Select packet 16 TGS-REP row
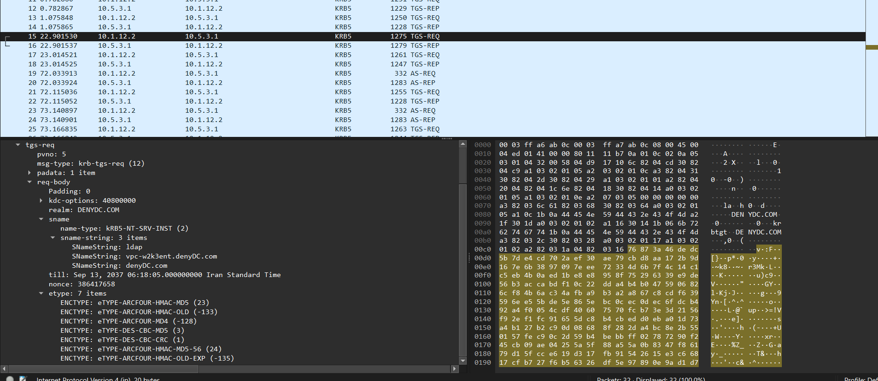The width and height of the screenshot is (878, 381). [432, 45]
